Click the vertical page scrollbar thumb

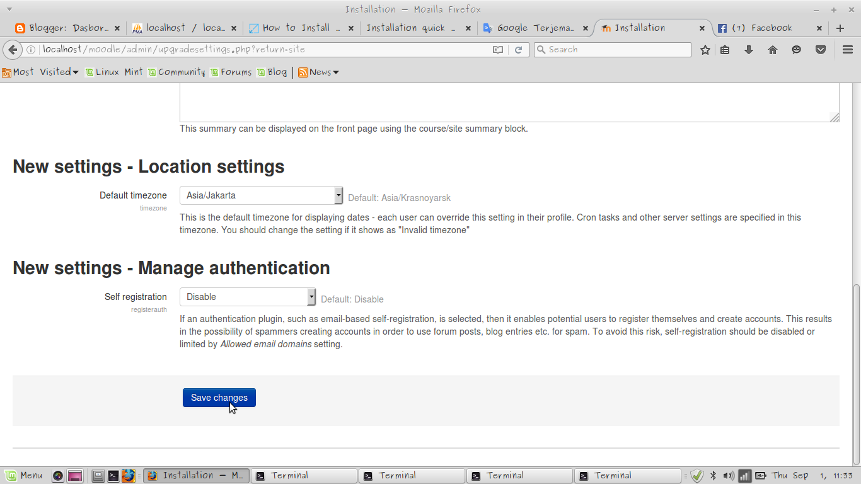[x=856, y=375]
